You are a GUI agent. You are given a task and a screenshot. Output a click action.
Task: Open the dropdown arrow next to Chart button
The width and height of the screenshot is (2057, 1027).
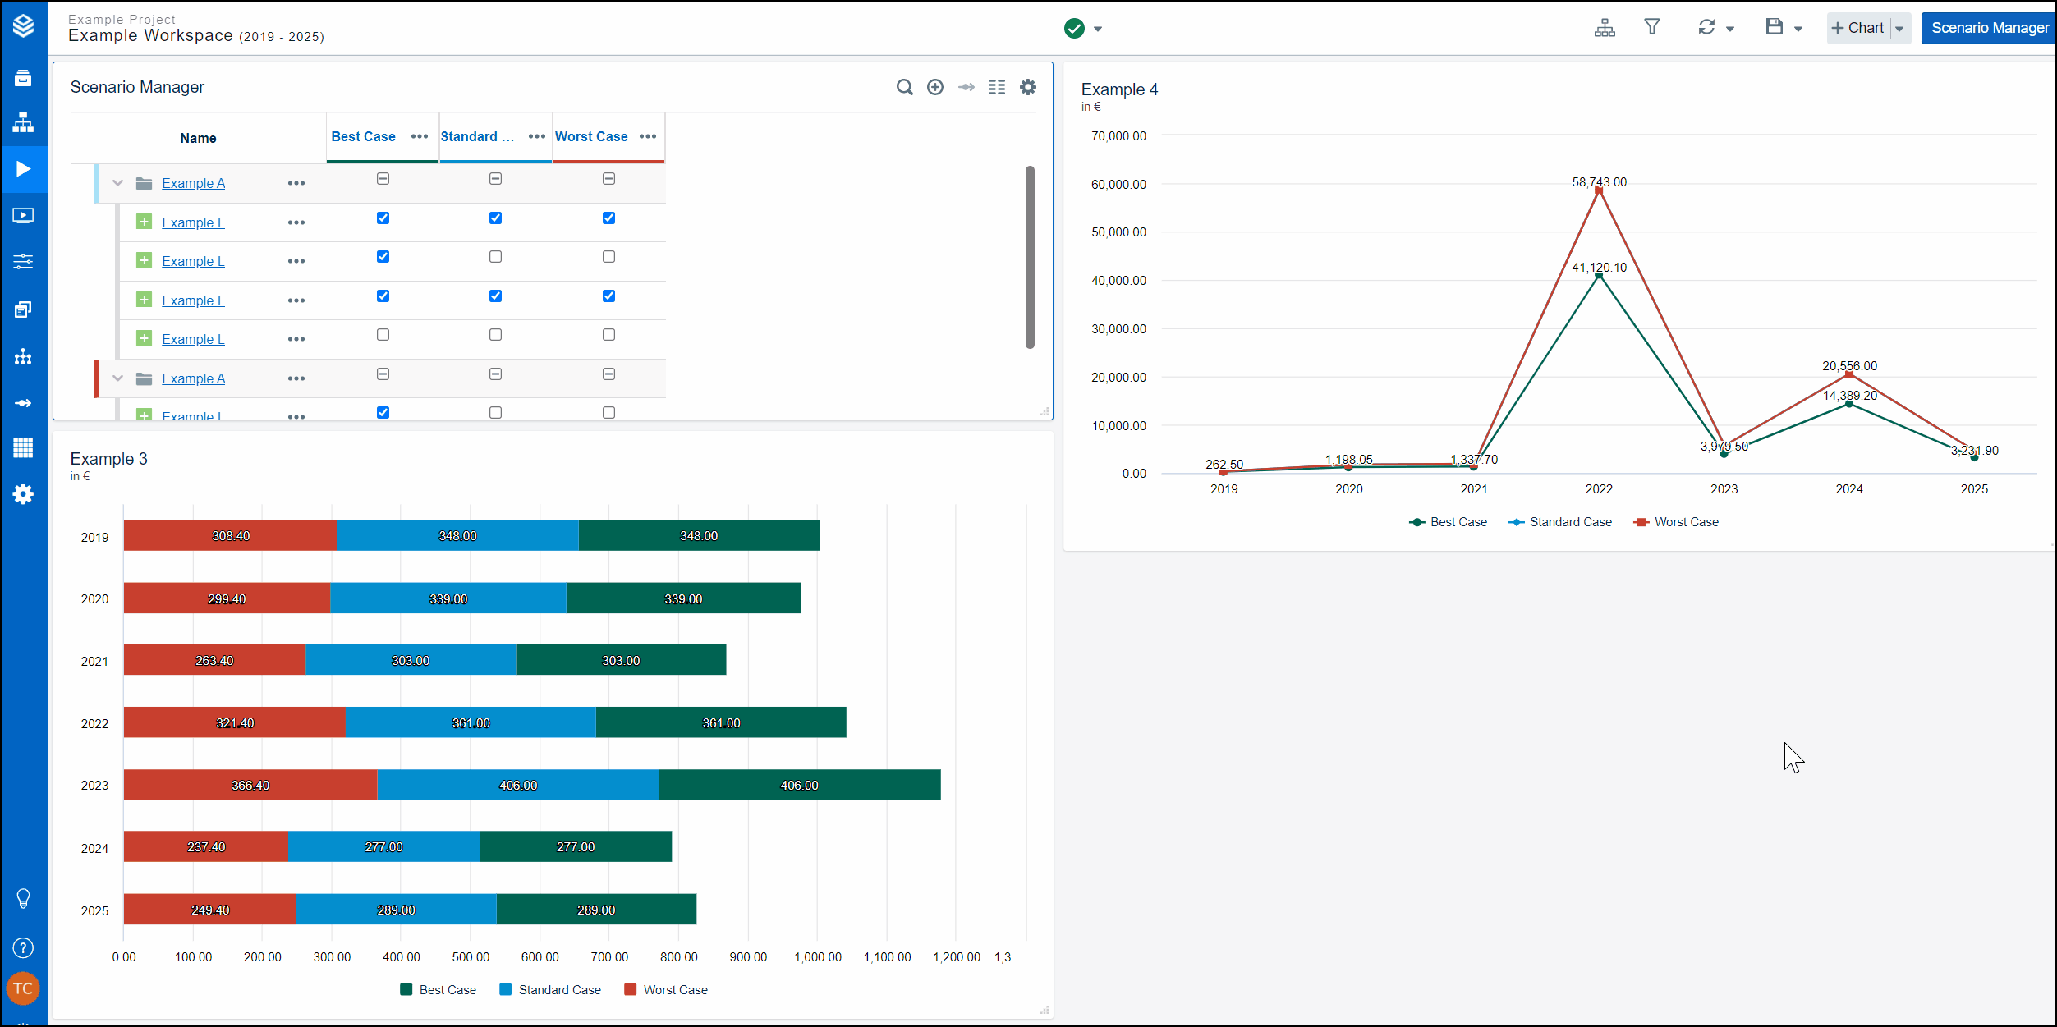tap(1899, 29)
